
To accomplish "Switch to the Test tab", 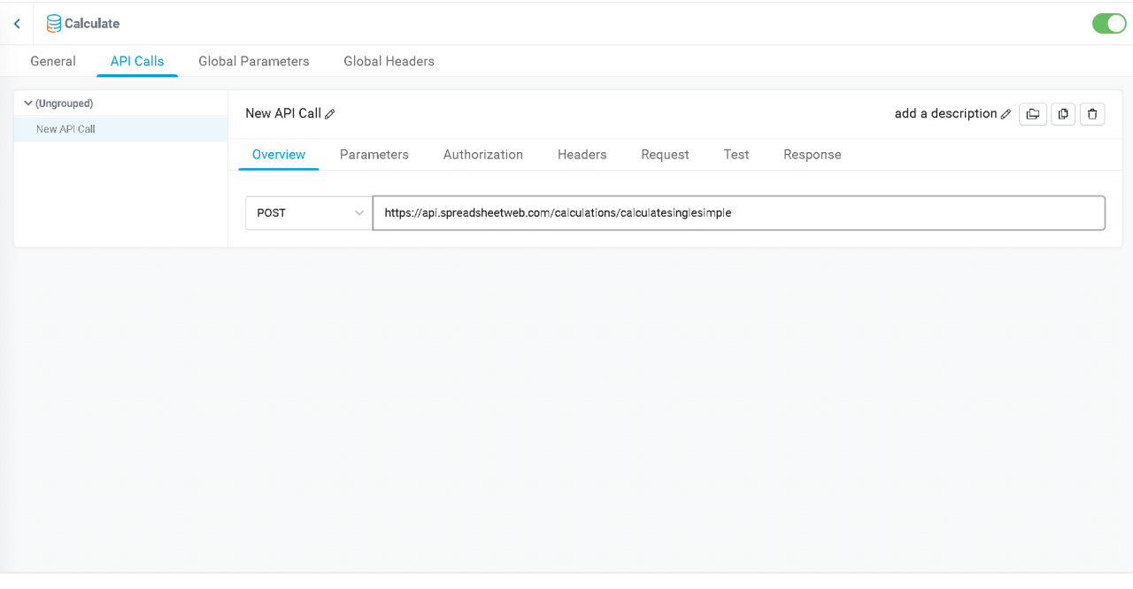I will point(736,155).
